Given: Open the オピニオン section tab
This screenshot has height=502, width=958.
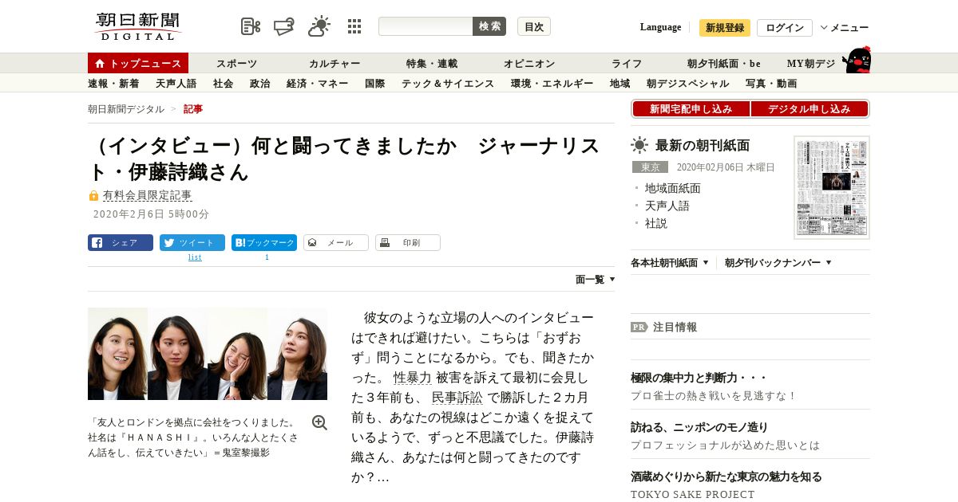Looking at the screenshot, I should click(x=529, y=63).
